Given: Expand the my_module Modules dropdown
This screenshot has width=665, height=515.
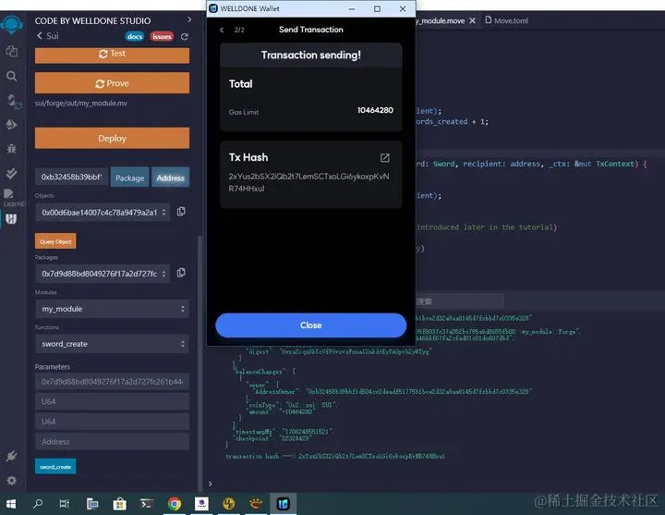Looking at the screenshot, I should pos(113,309).
